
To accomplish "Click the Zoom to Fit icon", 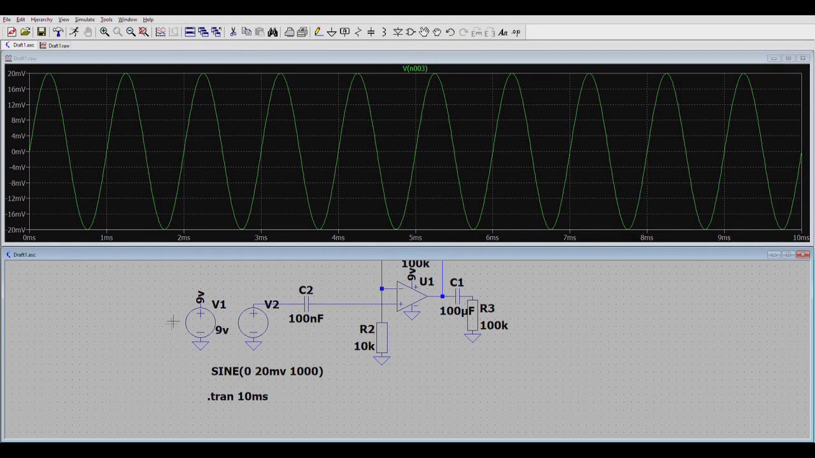I will 144,32.
